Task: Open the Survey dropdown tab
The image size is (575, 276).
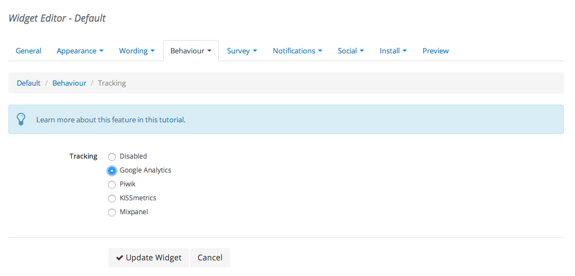Action: (242, 51)
